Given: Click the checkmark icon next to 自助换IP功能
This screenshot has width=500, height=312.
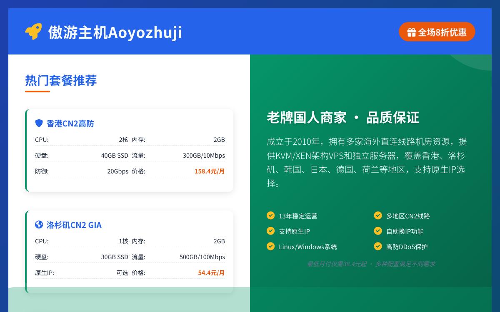Looking at the screenshot, I should coord(378,231).
